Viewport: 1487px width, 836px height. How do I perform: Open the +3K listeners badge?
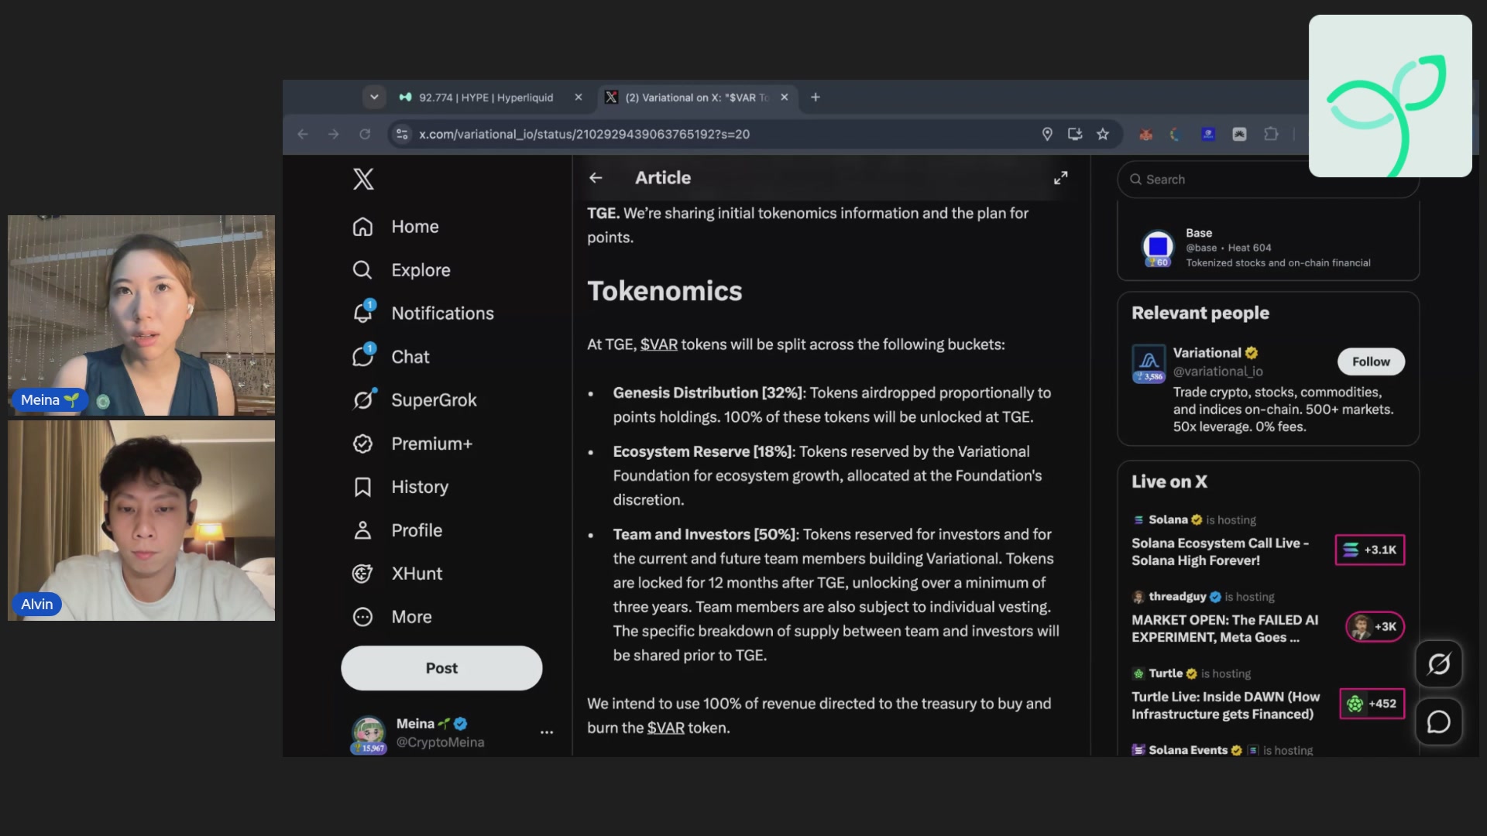(1375, 626)
